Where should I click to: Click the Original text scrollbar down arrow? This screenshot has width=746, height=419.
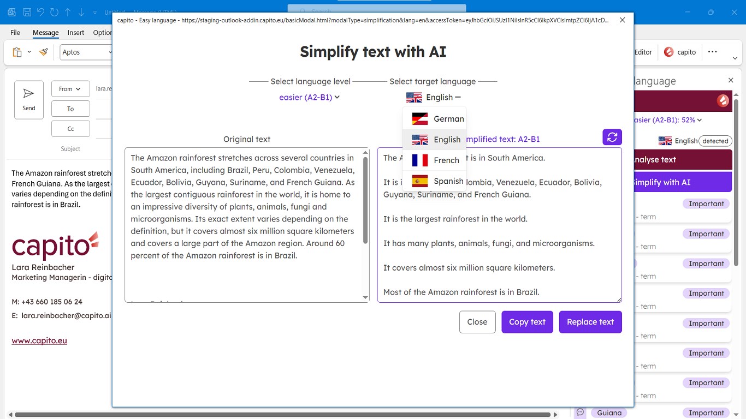[365, 297]
